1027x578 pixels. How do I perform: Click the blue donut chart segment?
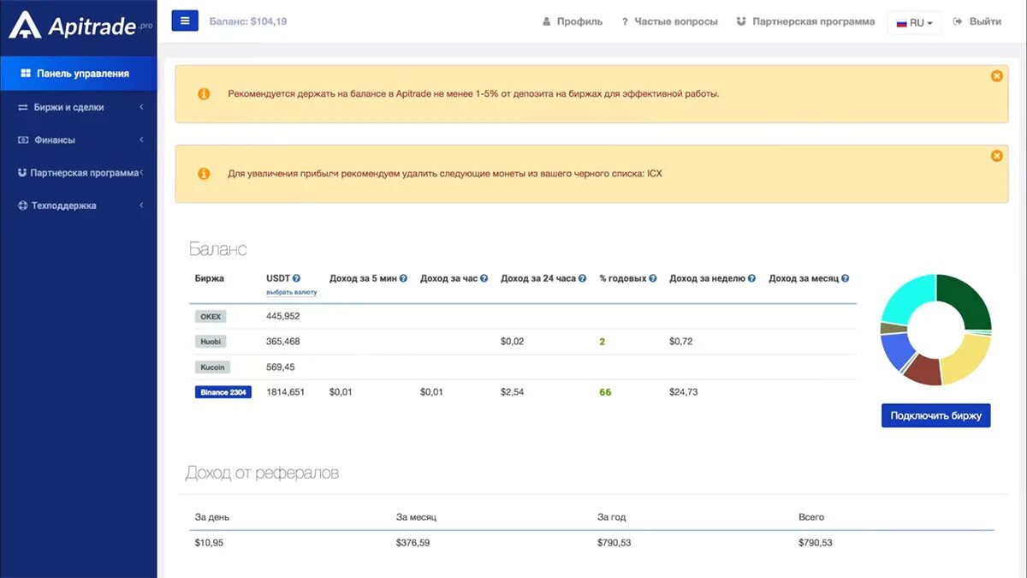895,352
